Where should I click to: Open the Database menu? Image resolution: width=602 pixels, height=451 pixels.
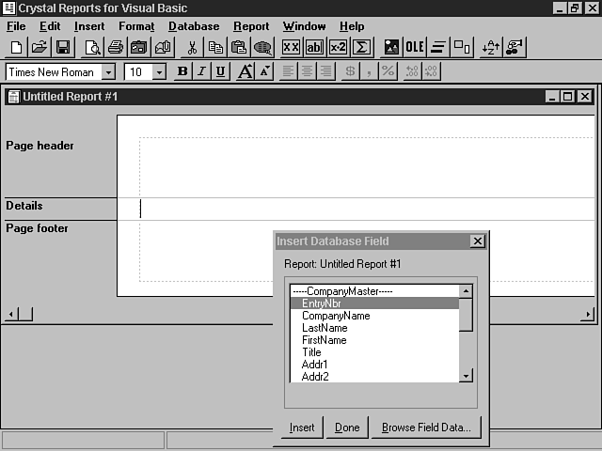coord(194,26)
